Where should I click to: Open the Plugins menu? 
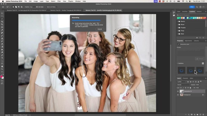[x=71, y=1]
